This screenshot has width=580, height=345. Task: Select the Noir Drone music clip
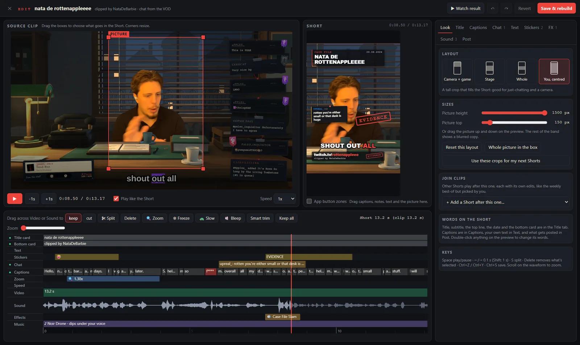pyautogui.click(x=235, y=324)
